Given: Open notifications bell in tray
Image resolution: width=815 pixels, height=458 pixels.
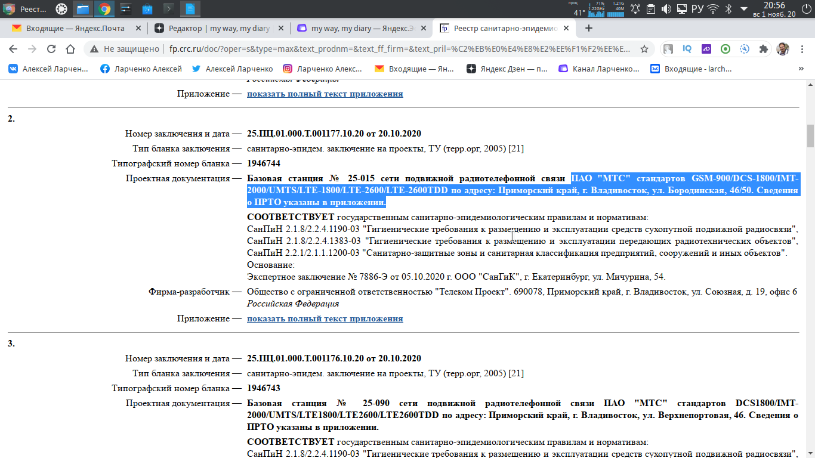Looking at the screenshot, I should click(635, 9).
